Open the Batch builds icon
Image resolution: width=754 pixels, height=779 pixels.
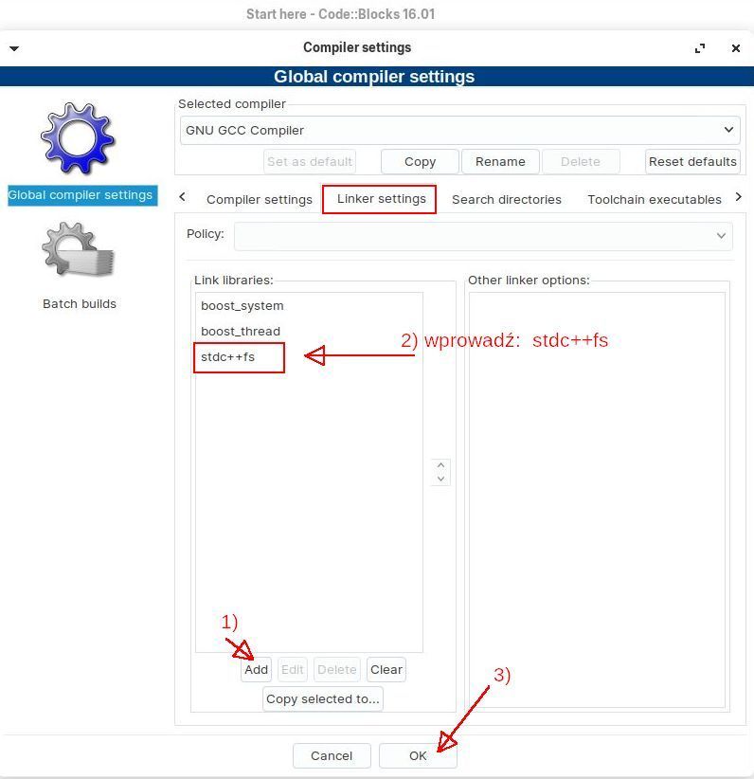78,249
